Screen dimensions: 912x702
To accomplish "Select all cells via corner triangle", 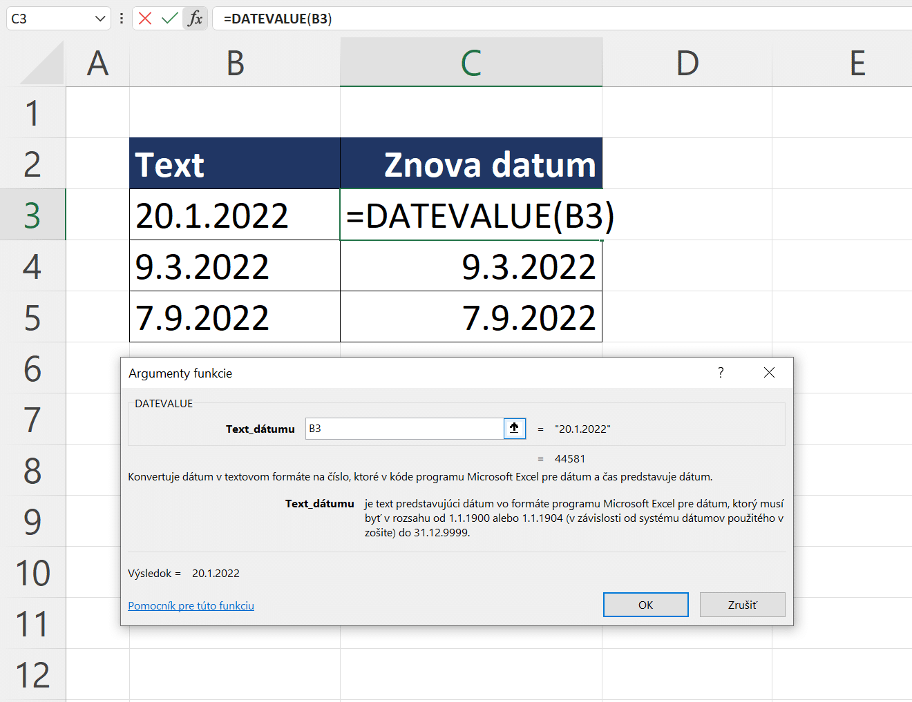I will pos(41,62).
